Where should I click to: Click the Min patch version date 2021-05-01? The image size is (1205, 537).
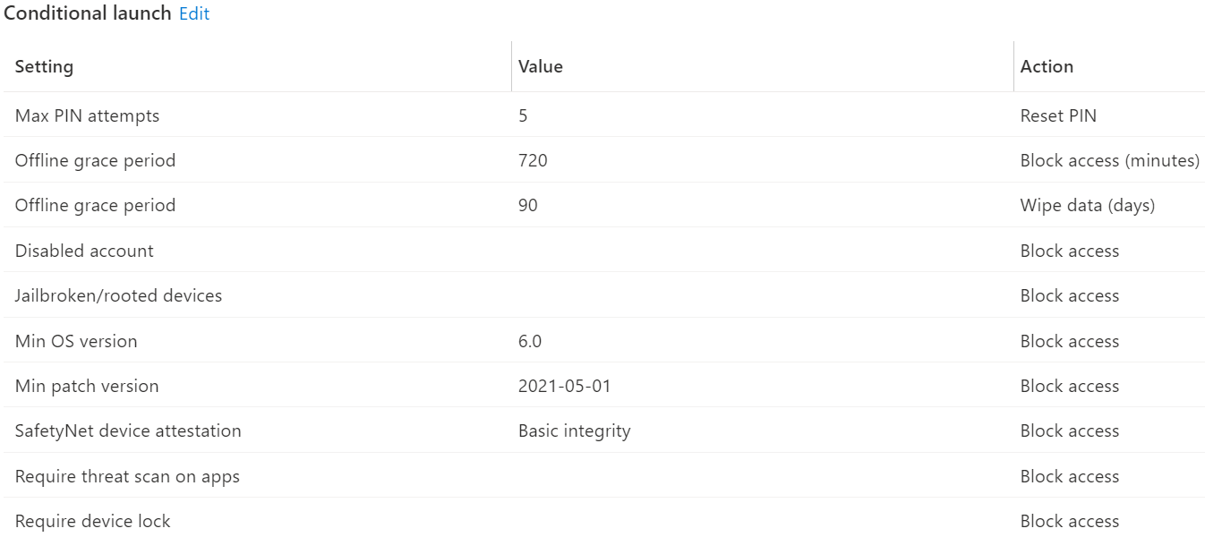(565, 386)
